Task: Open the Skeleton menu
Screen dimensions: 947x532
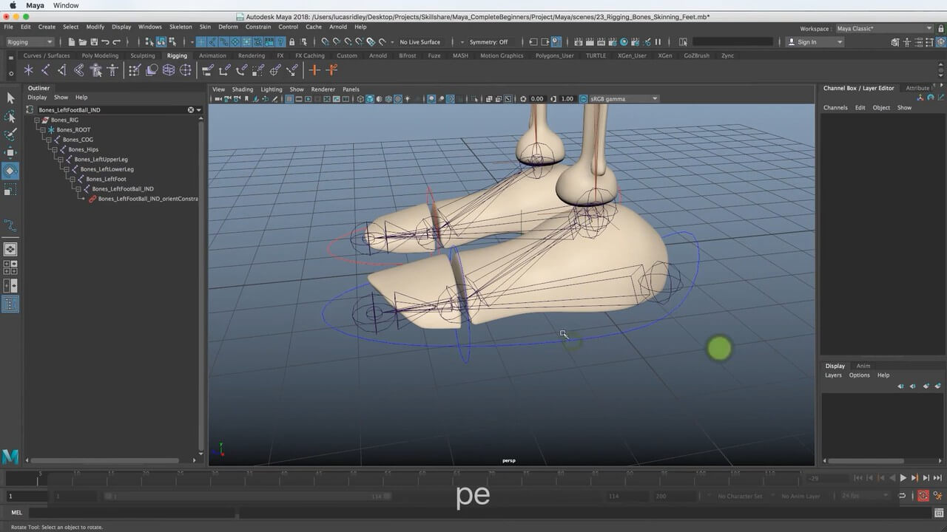Action: 181,27
